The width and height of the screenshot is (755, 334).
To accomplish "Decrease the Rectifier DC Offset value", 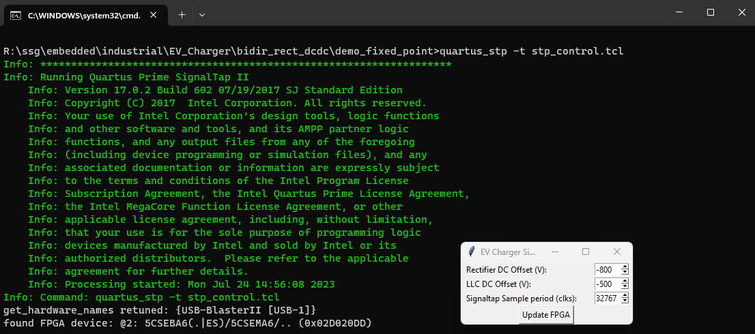I will 625,273.
